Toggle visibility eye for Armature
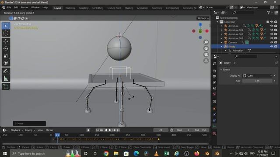Viewport: 280px width, 157px height. click(x=272, y=26)
